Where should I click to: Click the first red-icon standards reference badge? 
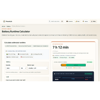[55, 57]
